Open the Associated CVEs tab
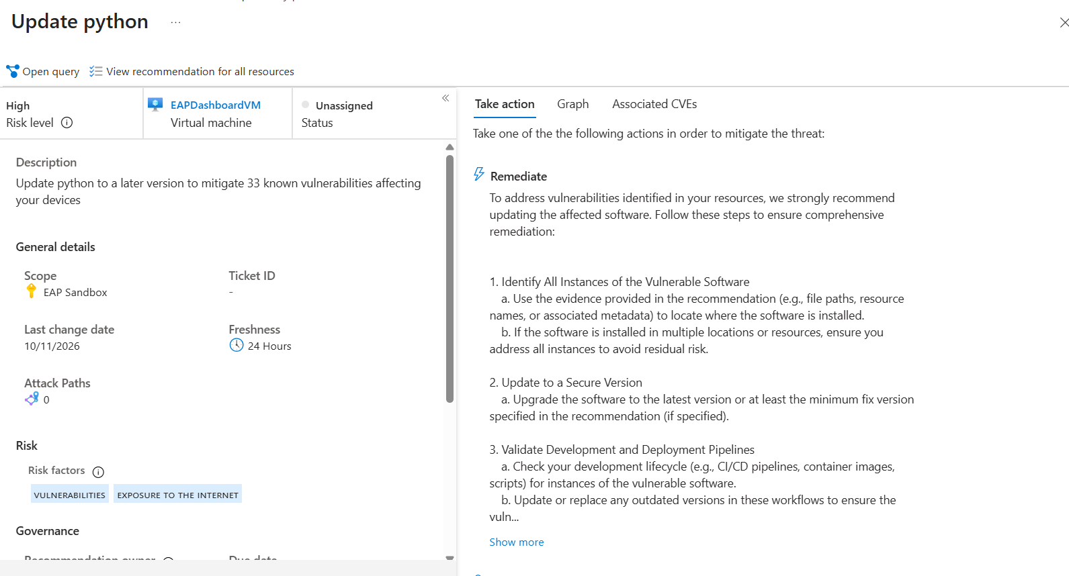Screen dimensions: 1069x576 pos(654,104)
